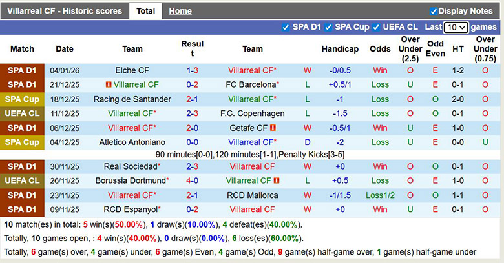Click UEFA CL league badge on 11/12/25 row
This screenshot has height=263, width=504.
click(x=22, y=113)
